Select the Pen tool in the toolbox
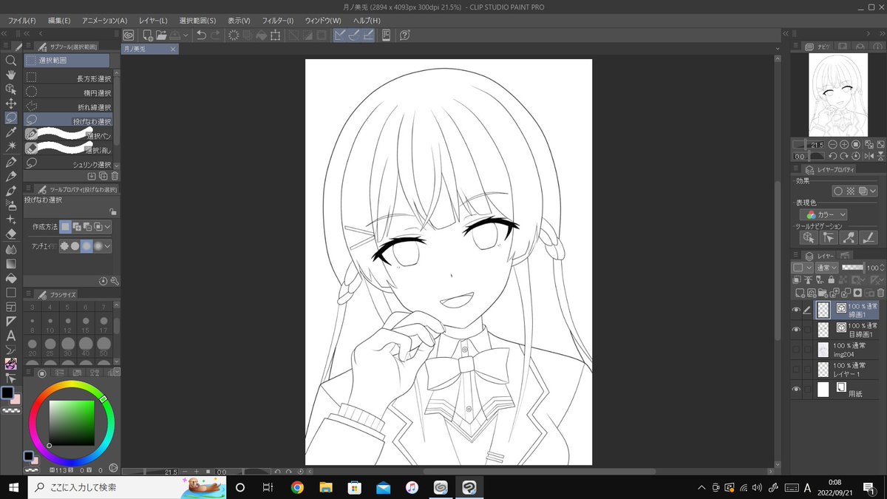This screenshot has width=887, height=499. [x=11, y=161]
